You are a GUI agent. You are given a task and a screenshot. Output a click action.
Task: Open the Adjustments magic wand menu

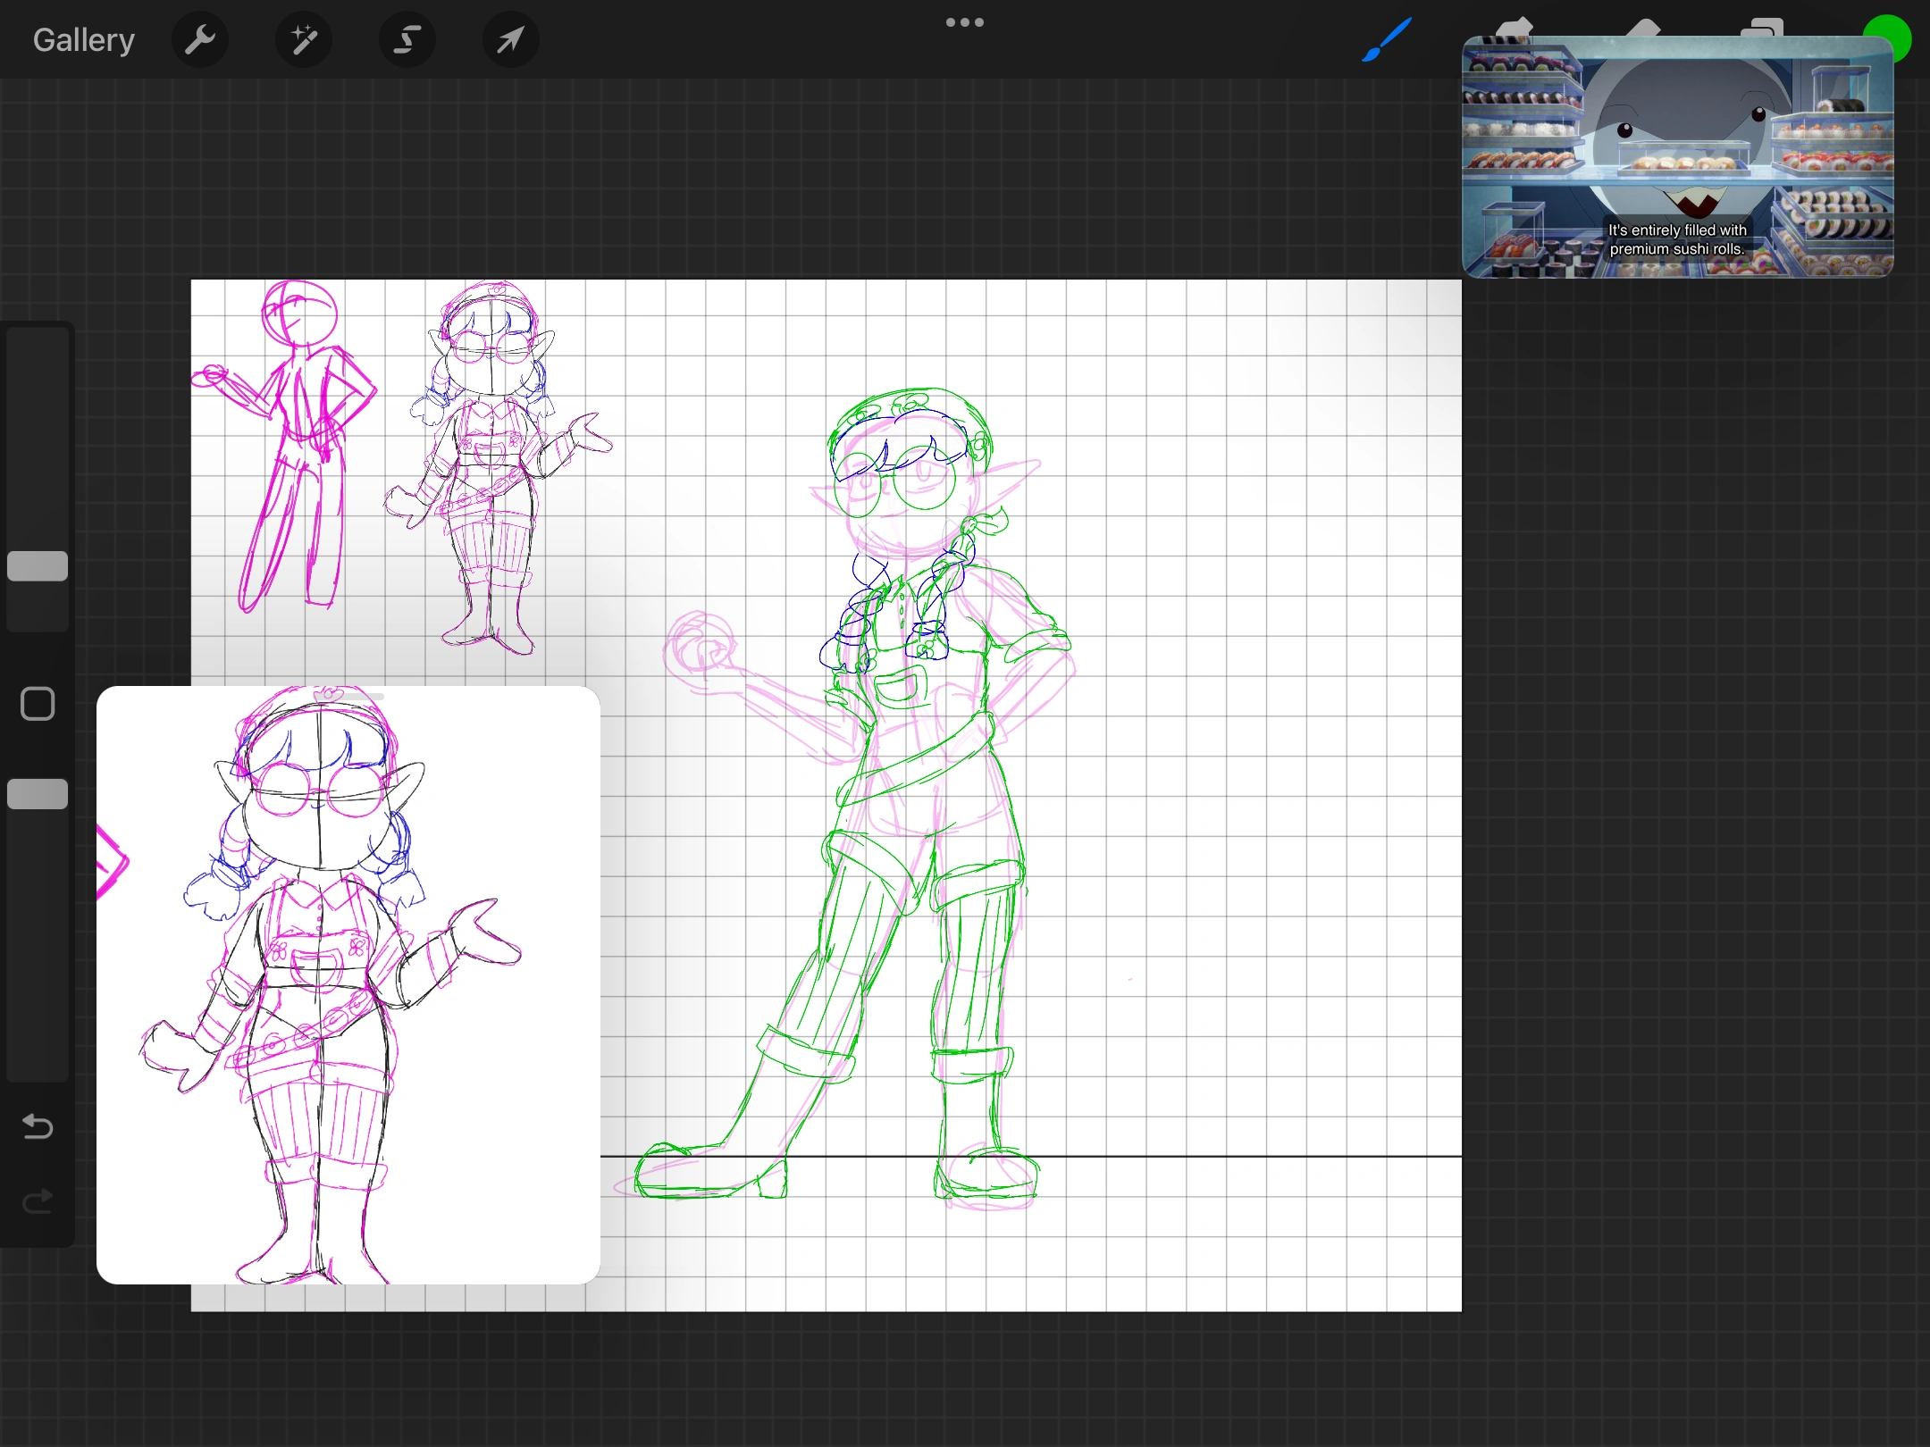(303, 39)
